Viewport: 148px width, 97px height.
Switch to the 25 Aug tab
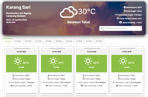(18, 41)
